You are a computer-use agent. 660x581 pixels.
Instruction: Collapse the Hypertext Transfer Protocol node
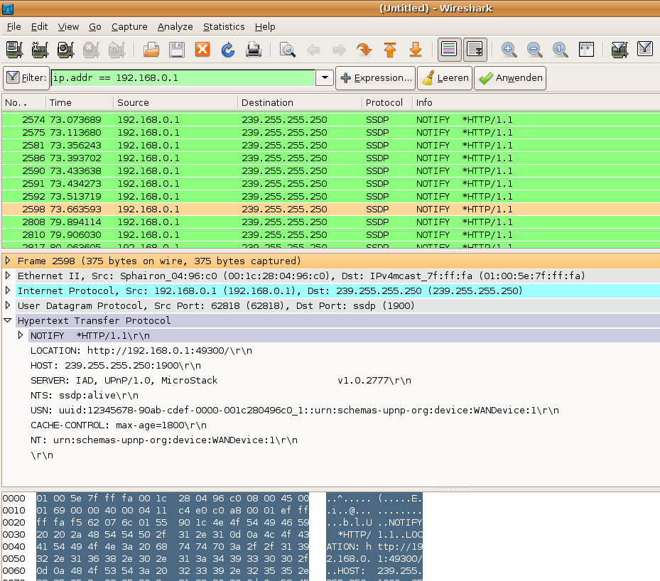coord(8,320)
